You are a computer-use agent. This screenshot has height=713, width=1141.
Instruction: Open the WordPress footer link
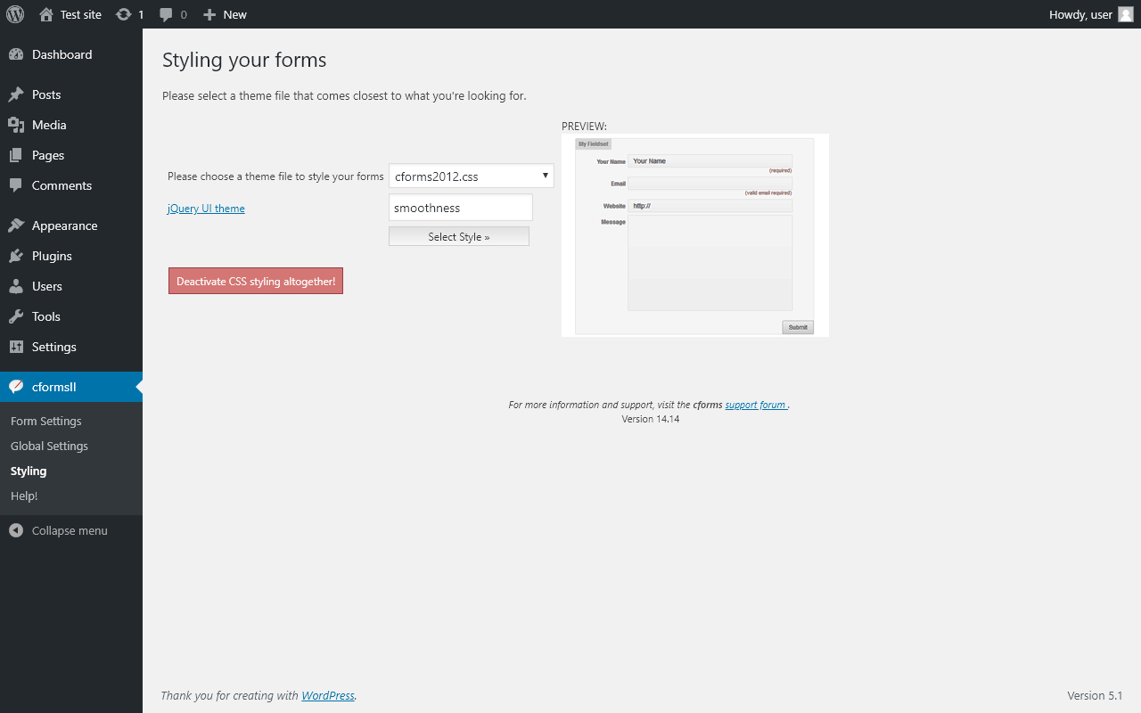click(x=328, y=695)
